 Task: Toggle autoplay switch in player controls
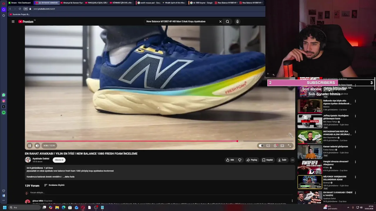point(261,146)
